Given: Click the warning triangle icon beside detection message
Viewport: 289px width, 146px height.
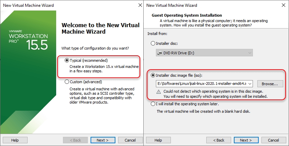Looking at the screenshot, I should click(159, 92).
